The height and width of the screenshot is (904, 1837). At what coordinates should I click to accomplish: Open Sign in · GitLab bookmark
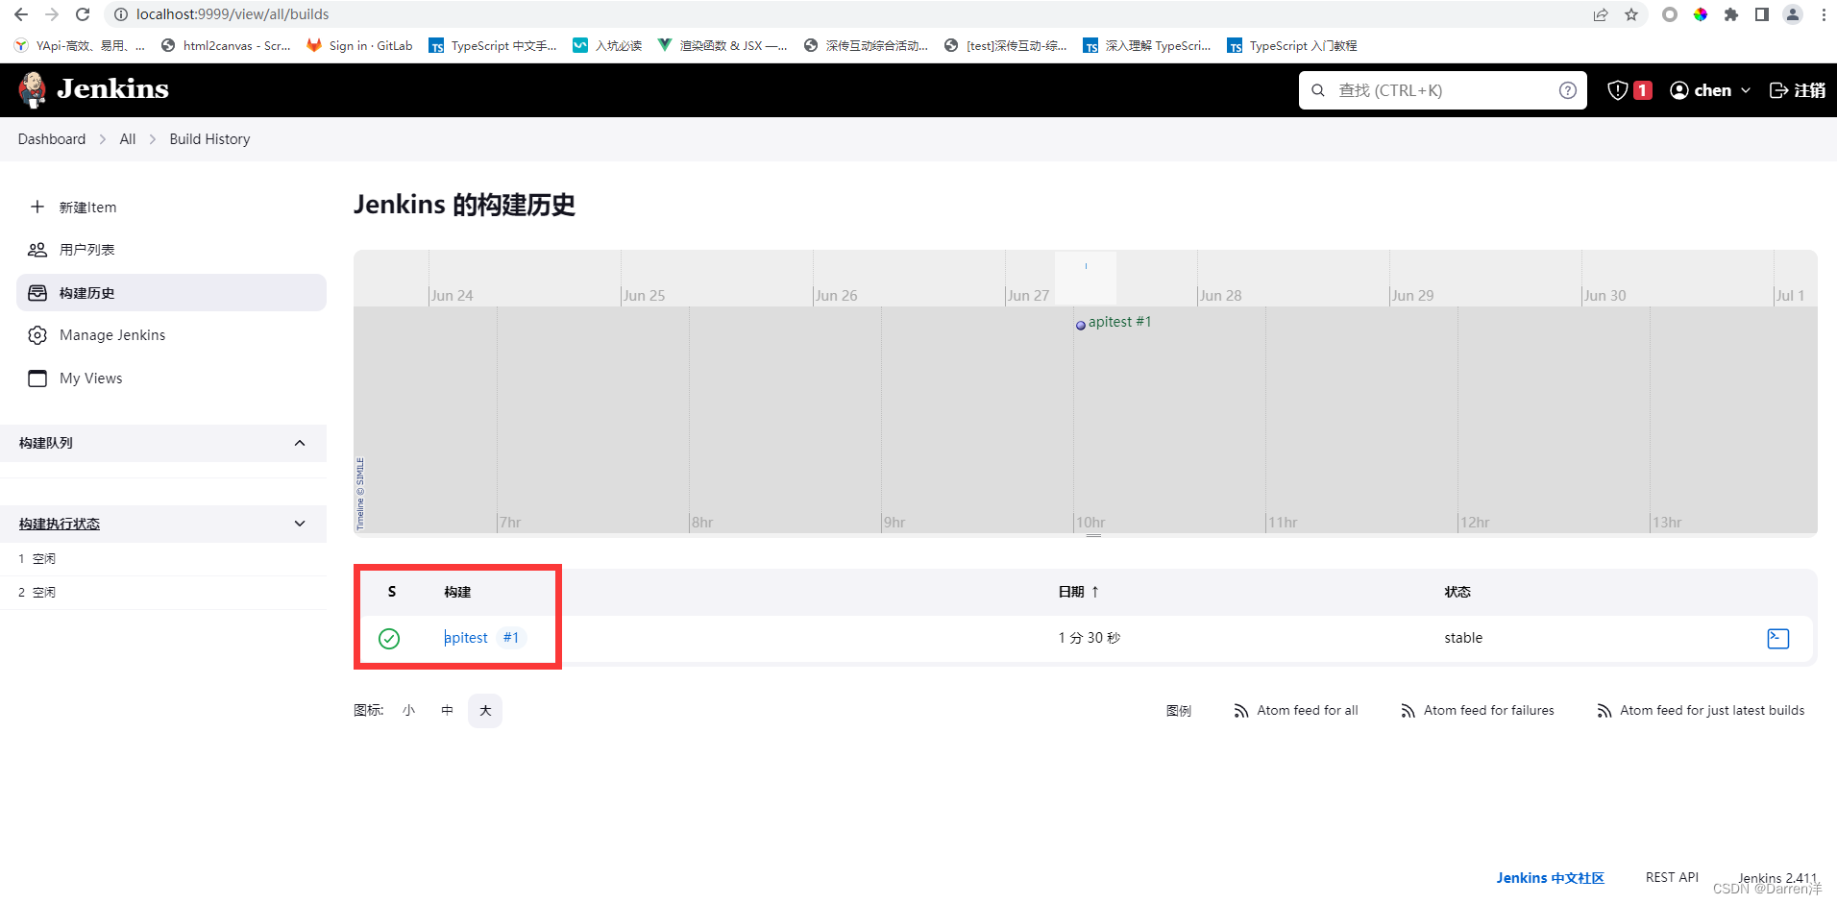[359, 45]
